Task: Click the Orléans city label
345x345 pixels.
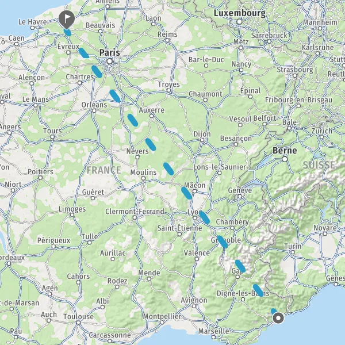Action: coord(94,105)
